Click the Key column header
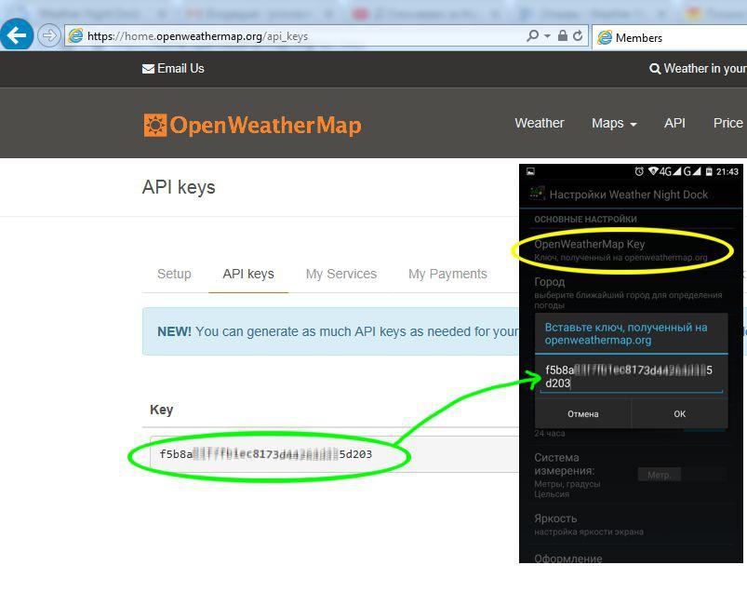The width and height of the screenshot is (747, 592). click(162, 410)
